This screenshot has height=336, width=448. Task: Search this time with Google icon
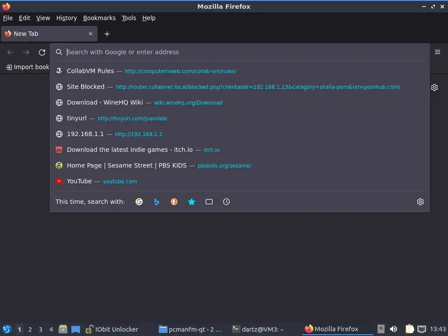tap(139, 202)
